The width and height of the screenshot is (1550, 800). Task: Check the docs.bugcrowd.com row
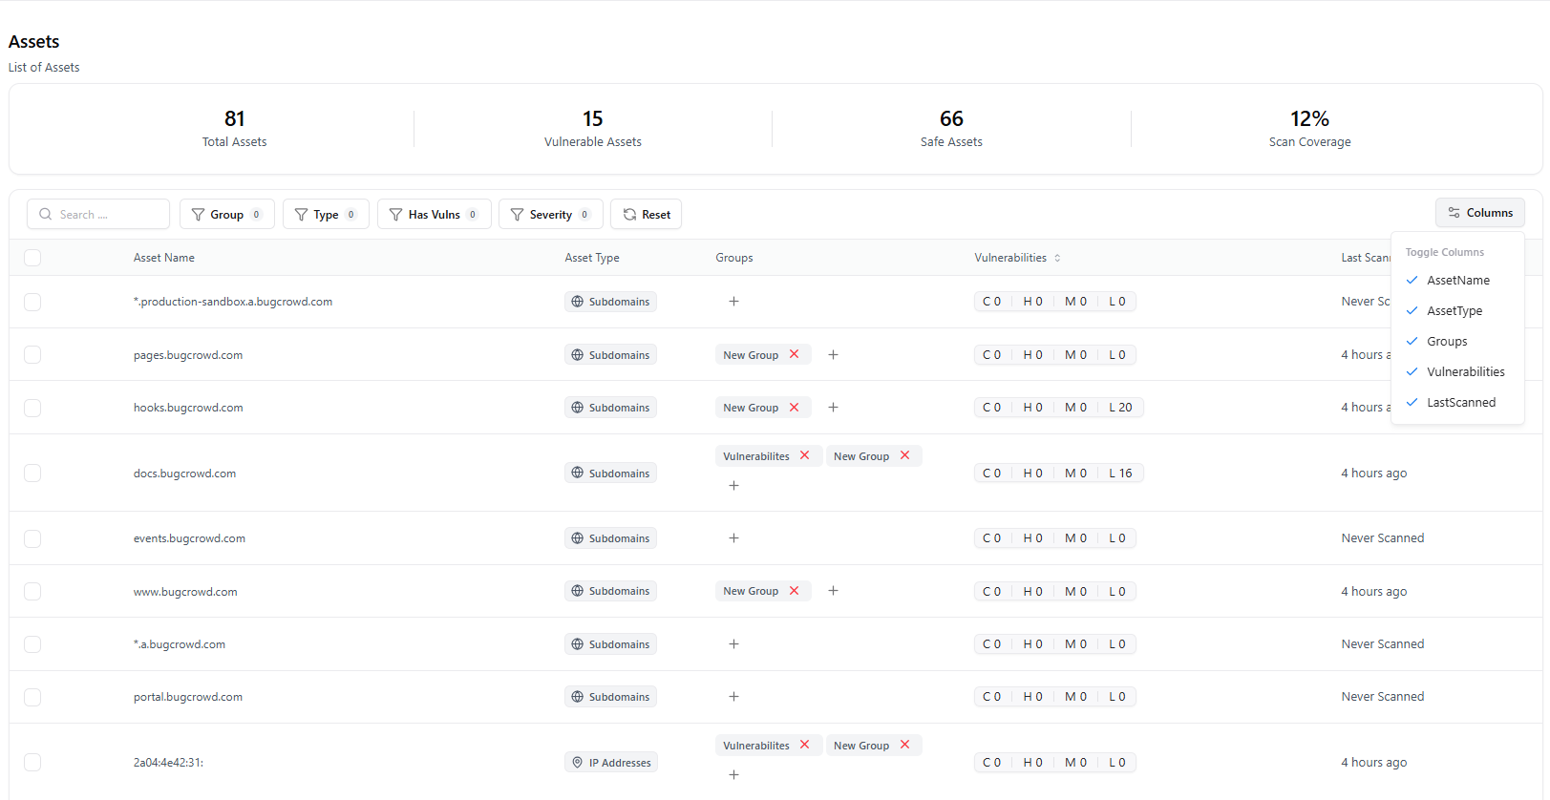click(x=32, y=473)
